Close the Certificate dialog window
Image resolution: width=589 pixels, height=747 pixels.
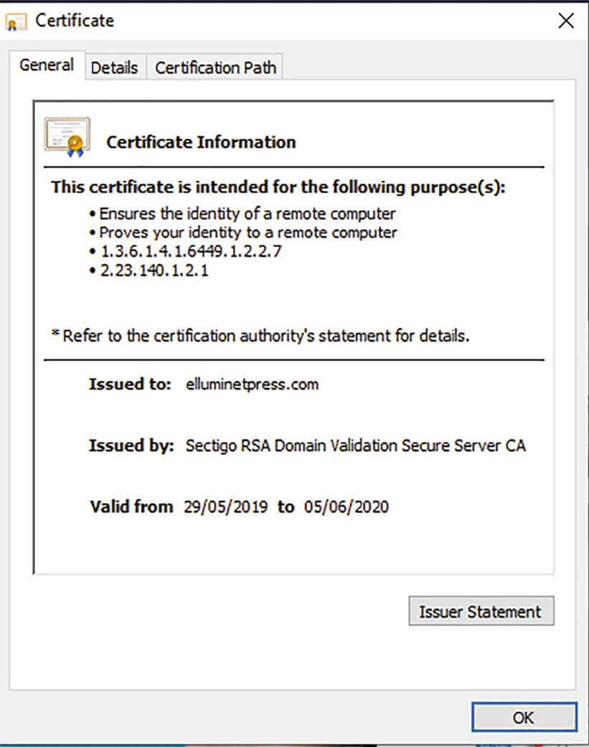[565, 21]
